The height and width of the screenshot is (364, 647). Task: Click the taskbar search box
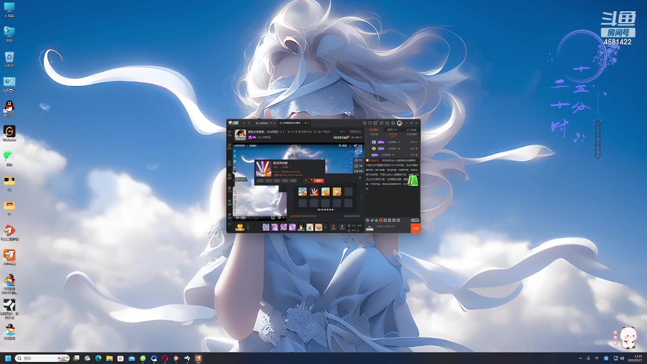(42, 358)
